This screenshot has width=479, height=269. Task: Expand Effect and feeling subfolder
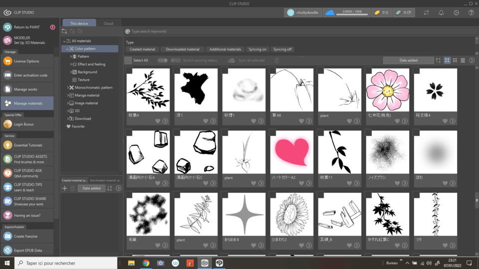click(x=71, y=64)
